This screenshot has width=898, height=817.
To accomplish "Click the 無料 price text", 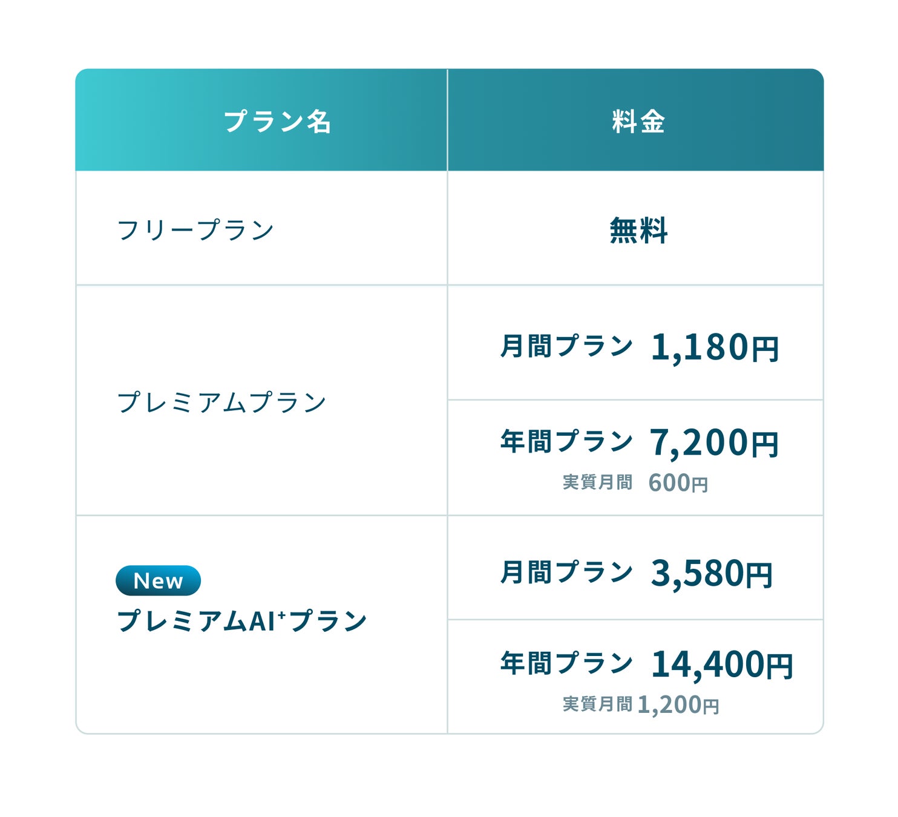I will click(x=638, y=231).
